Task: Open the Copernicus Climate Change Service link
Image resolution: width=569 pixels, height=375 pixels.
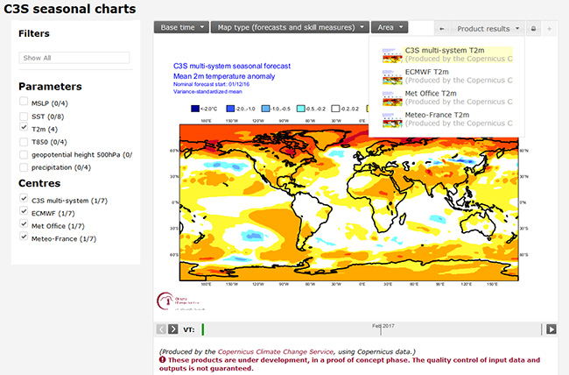Action: click(x=276, y=351)
